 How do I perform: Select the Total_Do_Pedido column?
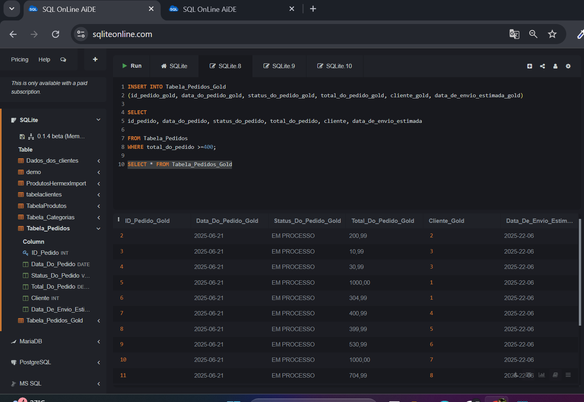(x=60, y=287)
